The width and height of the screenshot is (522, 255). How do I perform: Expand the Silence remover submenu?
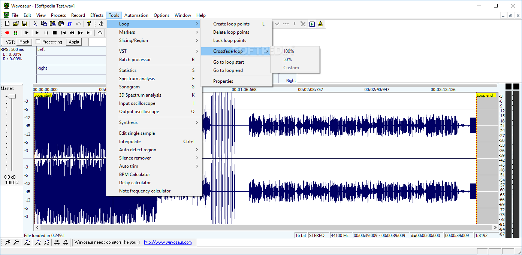(x=154, y=158)
